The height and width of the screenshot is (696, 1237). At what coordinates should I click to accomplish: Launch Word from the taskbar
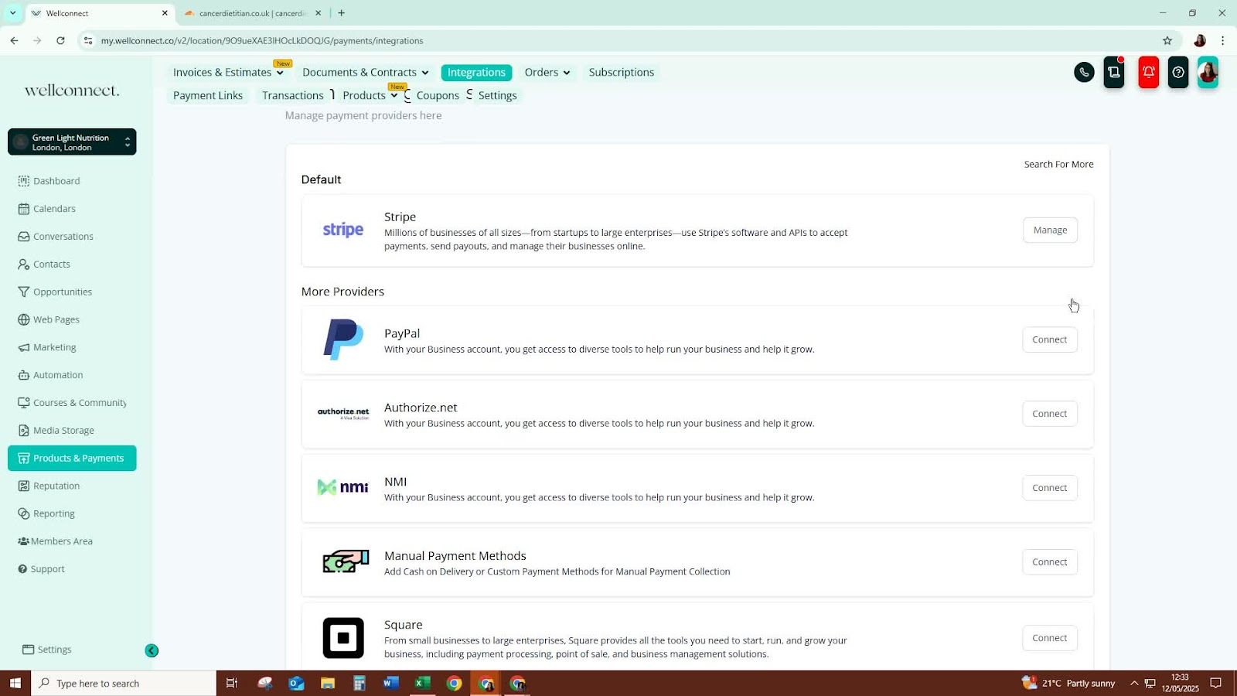point(390,683)
